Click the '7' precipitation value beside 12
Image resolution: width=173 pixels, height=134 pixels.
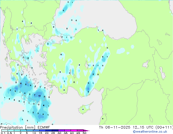tap(35, 95)
